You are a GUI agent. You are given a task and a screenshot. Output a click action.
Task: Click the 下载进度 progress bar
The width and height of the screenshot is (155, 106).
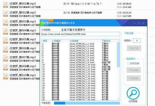point(87,103)
